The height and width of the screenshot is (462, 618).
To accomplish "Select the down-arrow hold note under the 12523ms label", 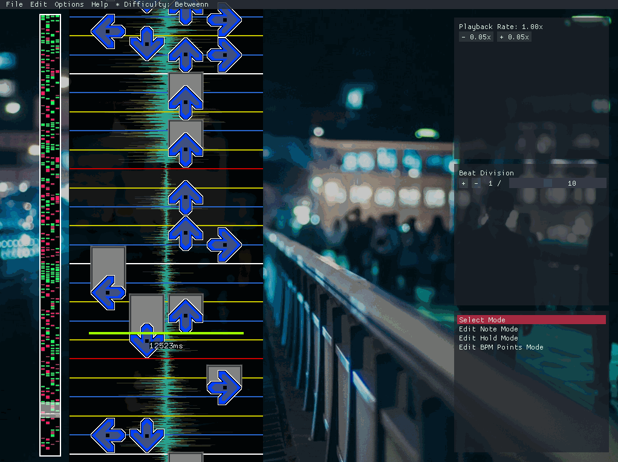I will pyautogui.click(x=146, y=340).
